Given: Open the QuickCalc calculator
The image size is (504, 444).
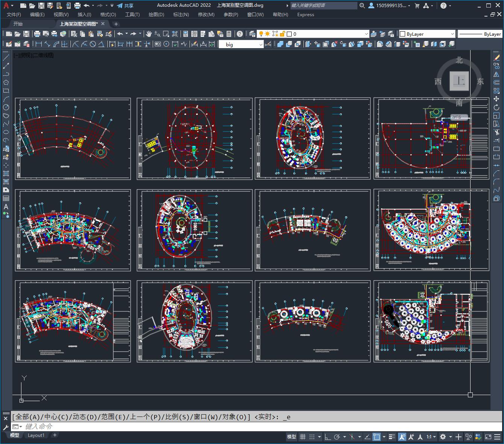Looking at the screenshot, I should tap(229, 34).
